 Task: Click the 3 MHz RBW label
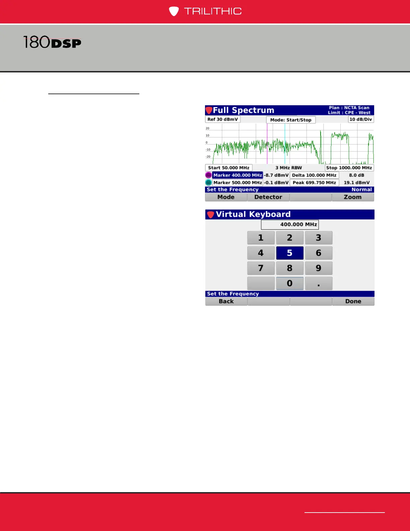(x=288, y=168)
